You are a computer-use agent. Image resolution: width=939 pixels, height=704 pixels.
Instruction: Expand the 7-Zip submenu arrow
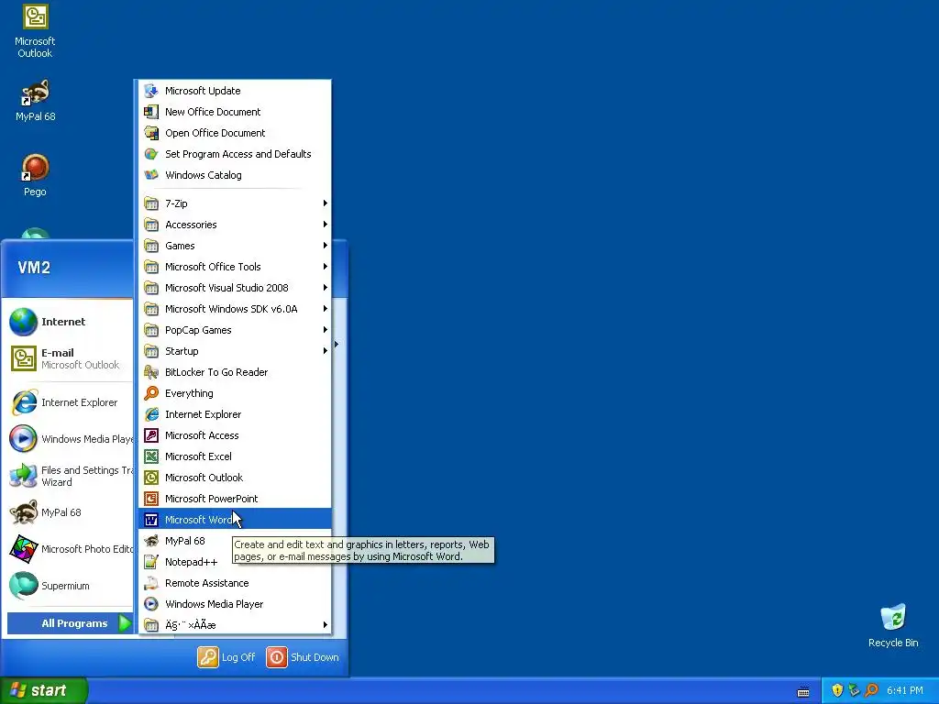point(326,203)
